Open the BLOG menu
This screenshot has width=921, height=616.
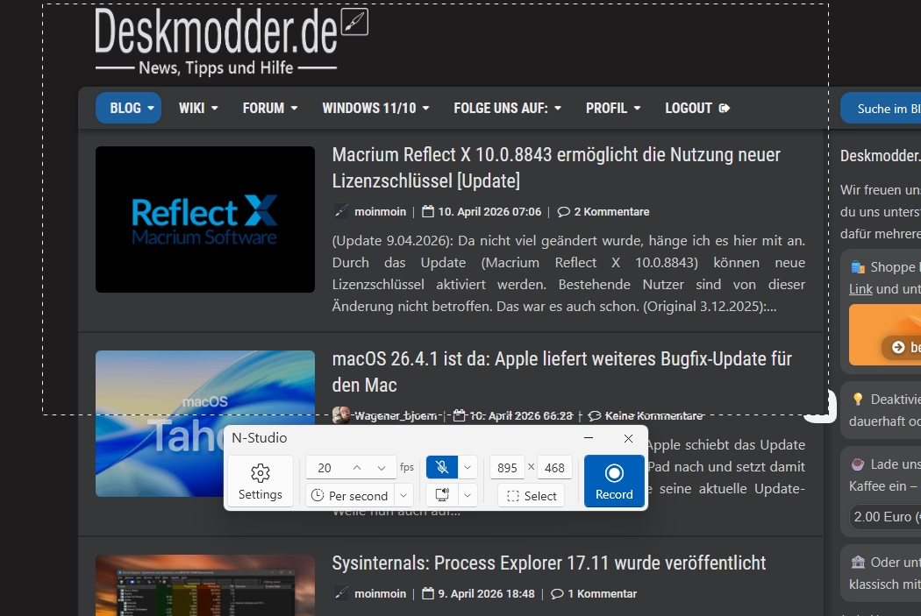pos(128,108)
